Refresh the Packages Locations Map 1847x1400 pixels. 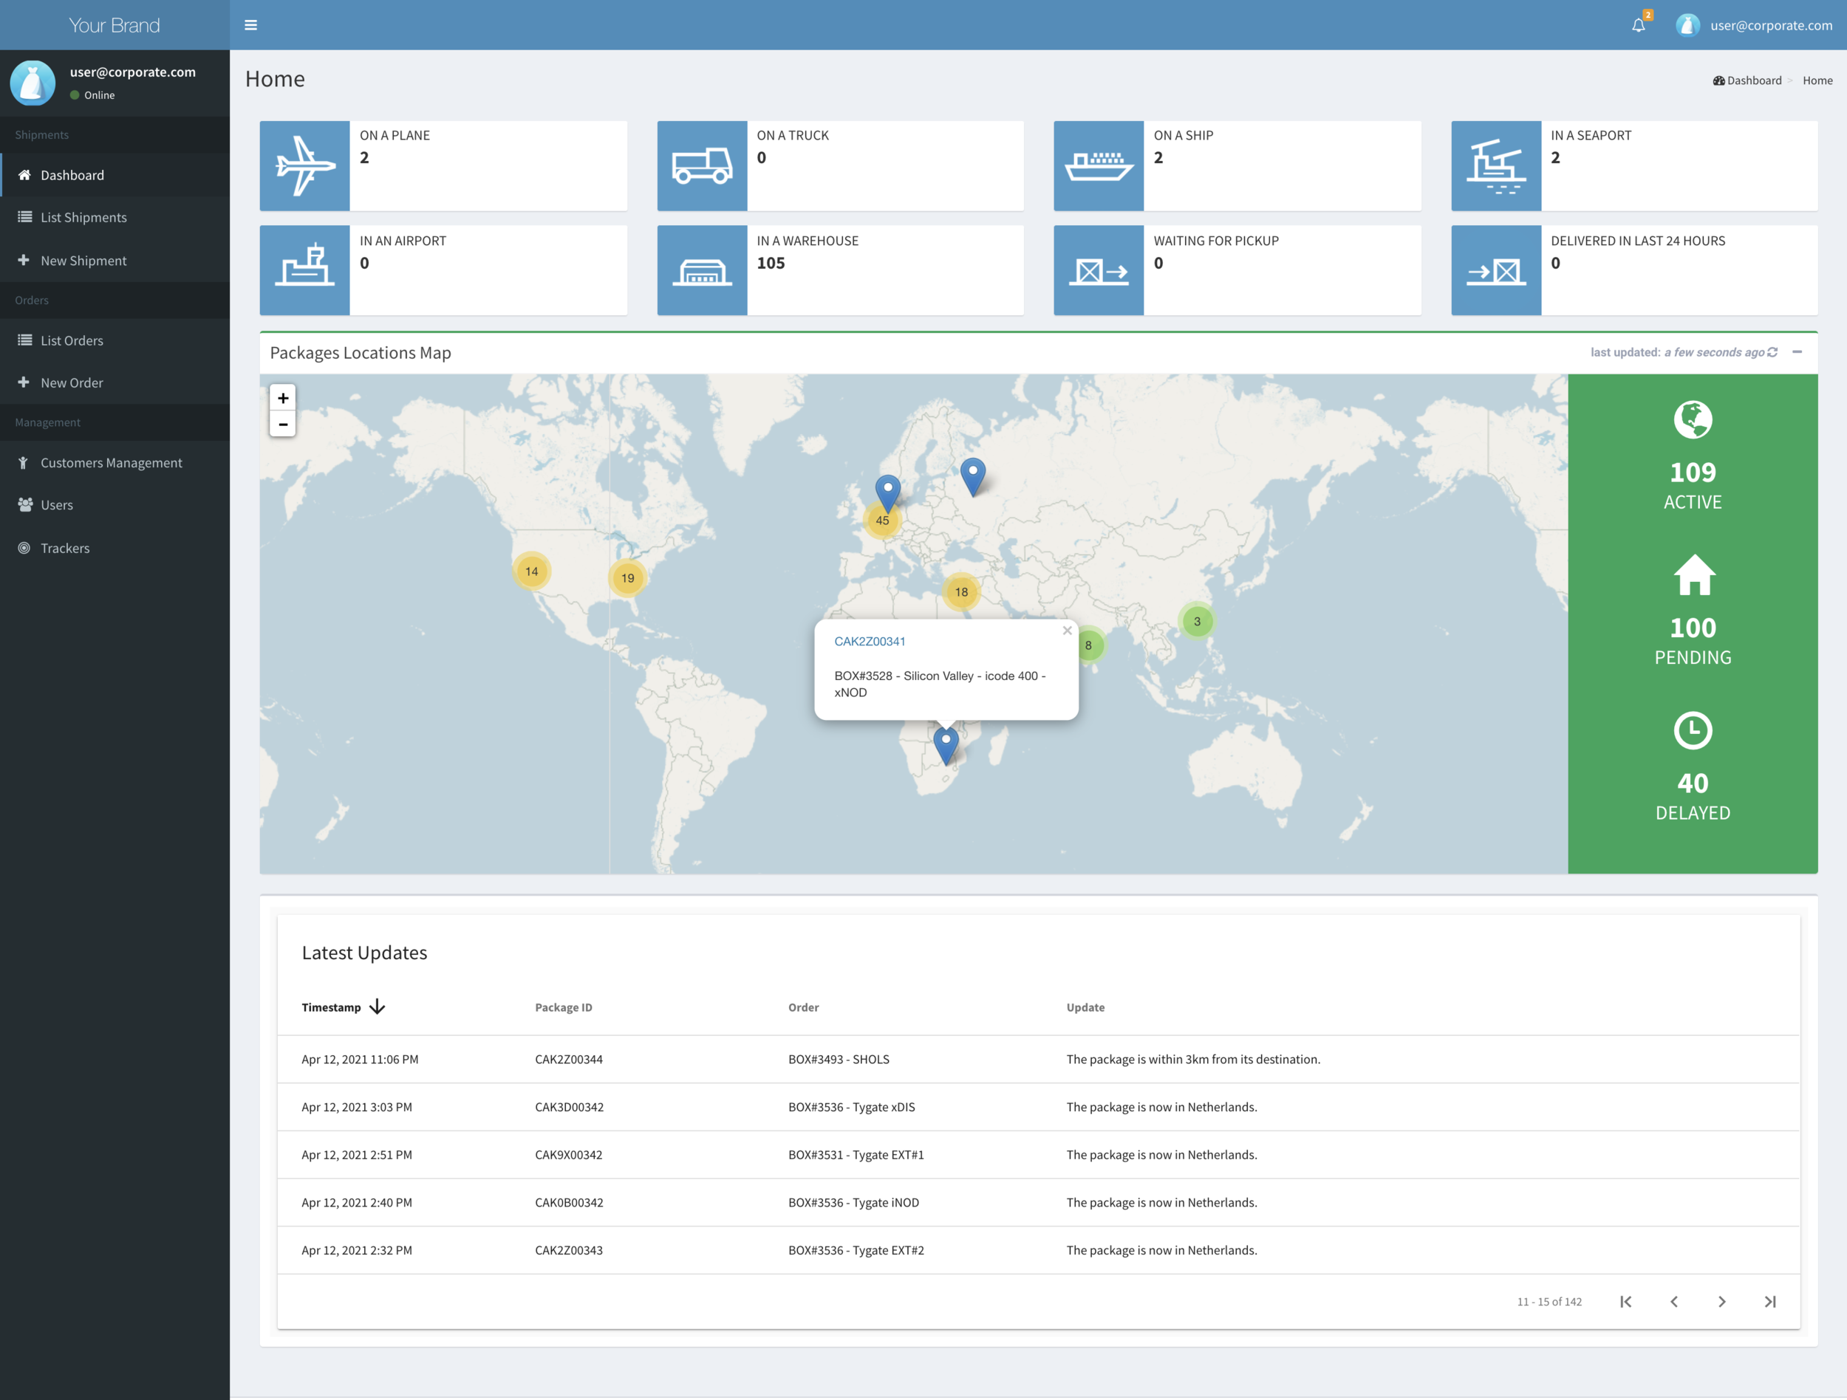(1772, 352)
